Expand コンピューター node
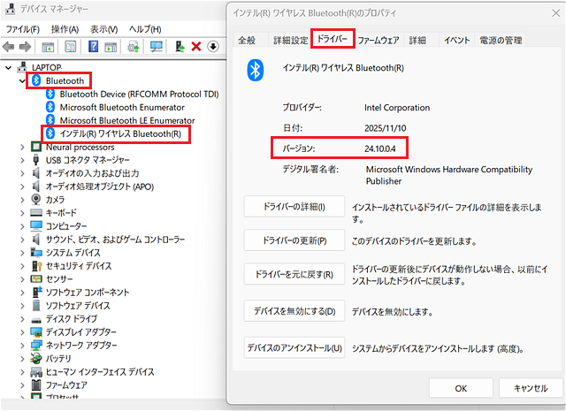 pyautogui.click(x=22, y=226)
